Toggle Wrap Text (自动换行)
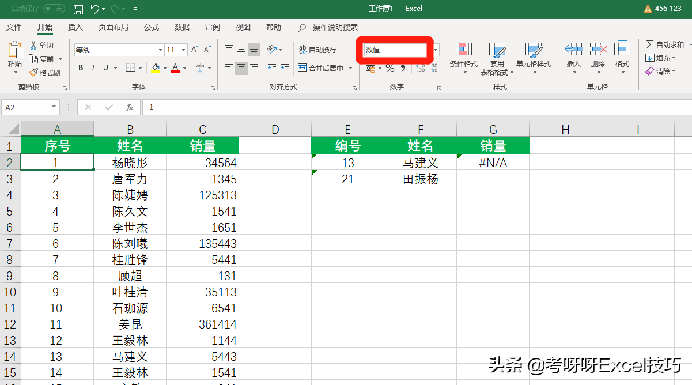Image resolution: width=692 pixels, height=385 pixels. point(317,50)
